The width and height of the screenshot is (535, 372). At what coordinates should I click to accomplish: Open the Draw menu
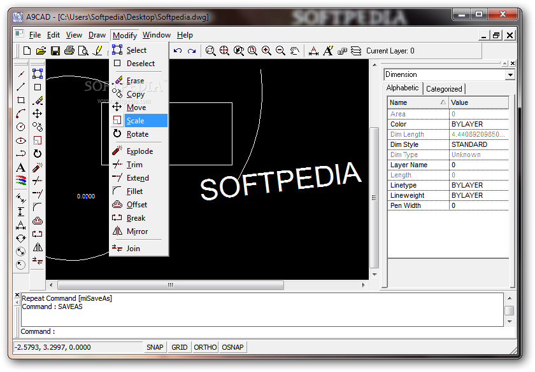click(97, 35)
